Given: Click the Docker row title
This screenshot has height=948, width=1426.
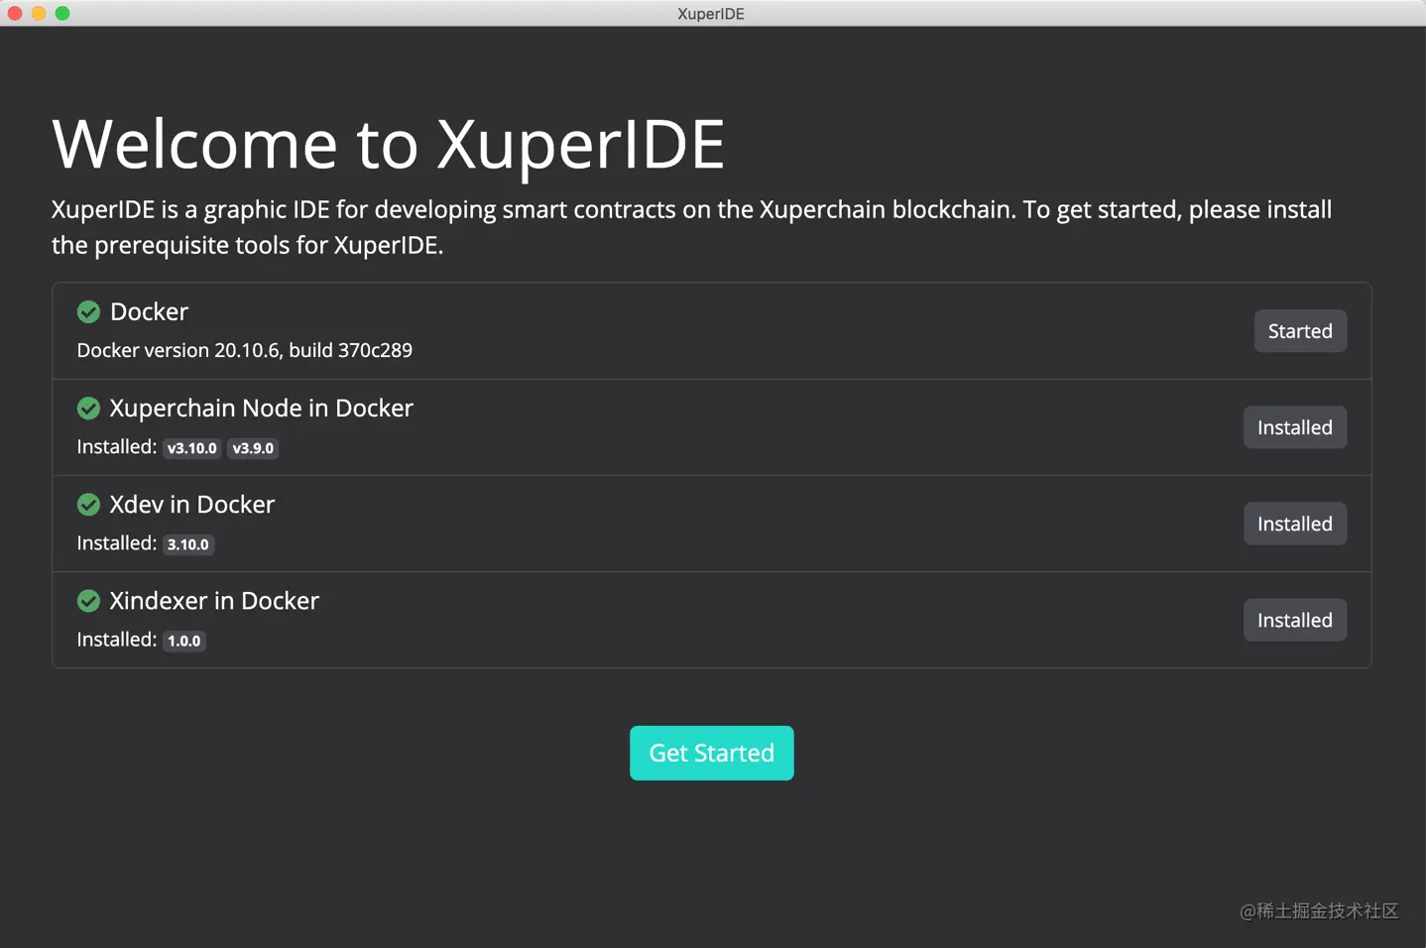Looking at the screenshot, I should pyautogui.click(x=149, y=311).
